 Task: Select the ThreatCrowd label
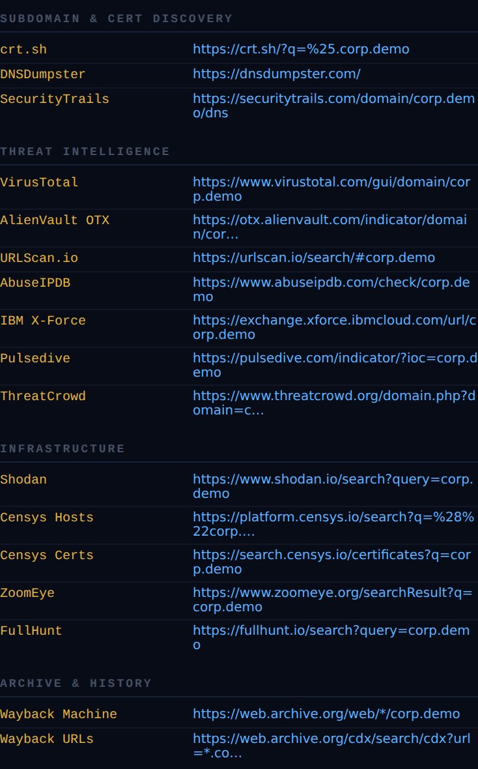pos(42,396)
